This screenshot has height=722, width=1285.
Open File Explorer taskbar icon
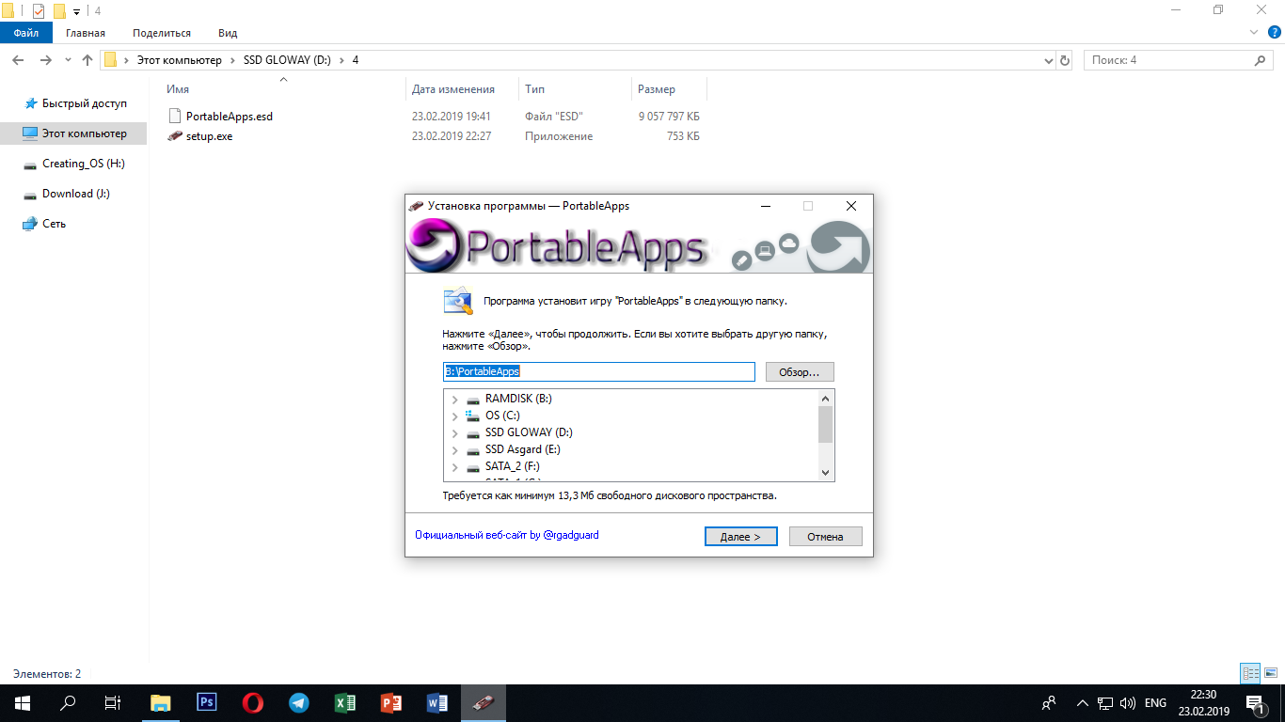click(161, 703)
